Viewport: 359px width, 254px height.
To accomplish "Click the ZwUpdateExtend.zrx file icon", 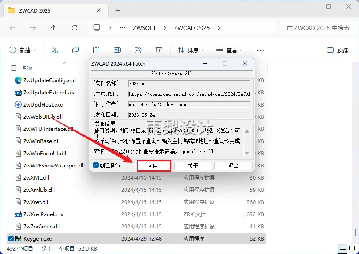I will tap(18, 93).
